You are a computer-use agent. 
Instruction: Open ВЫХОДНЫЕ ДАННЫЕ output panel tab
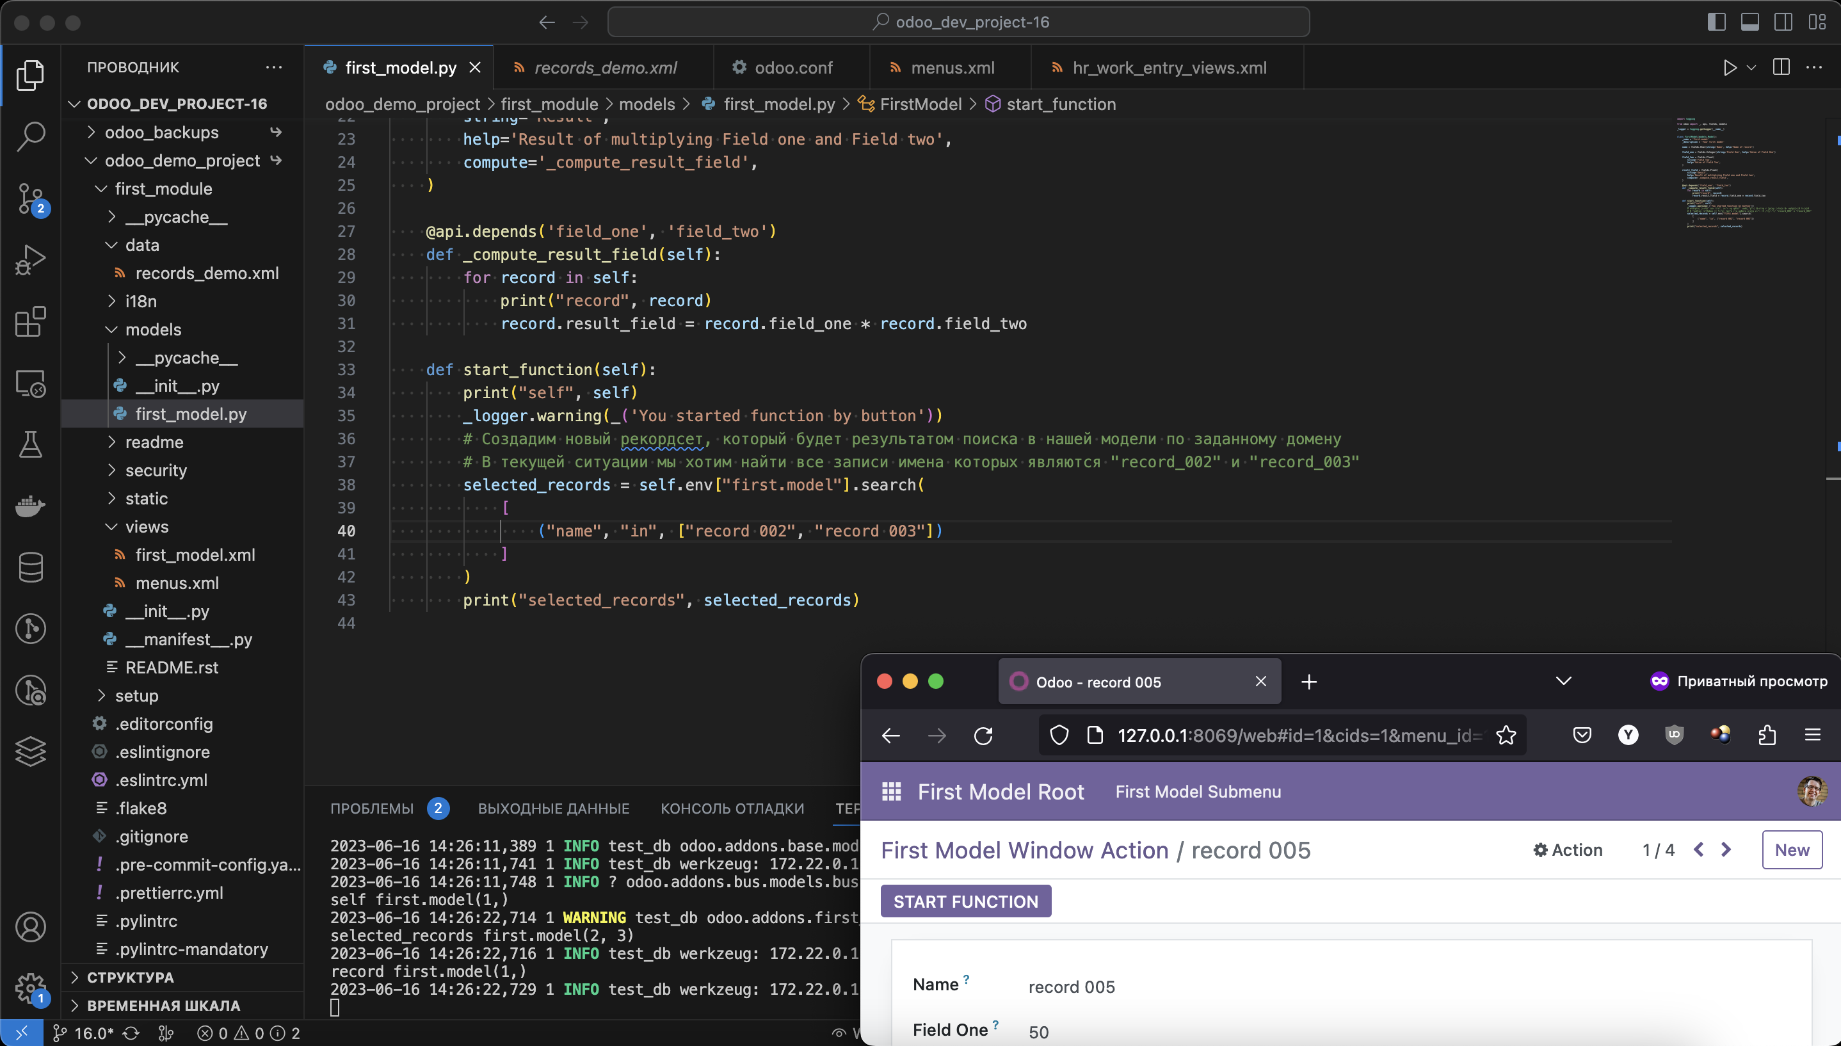click(554, 809)
